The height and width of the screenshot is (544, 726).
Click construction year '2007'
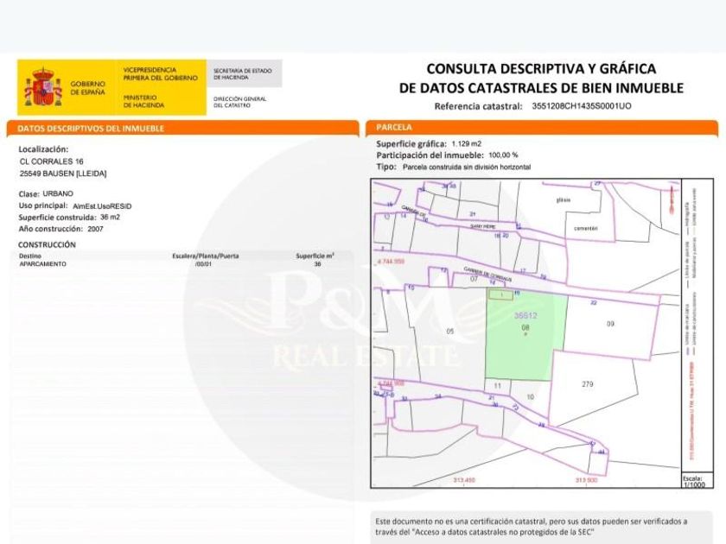tap(95, 229)
